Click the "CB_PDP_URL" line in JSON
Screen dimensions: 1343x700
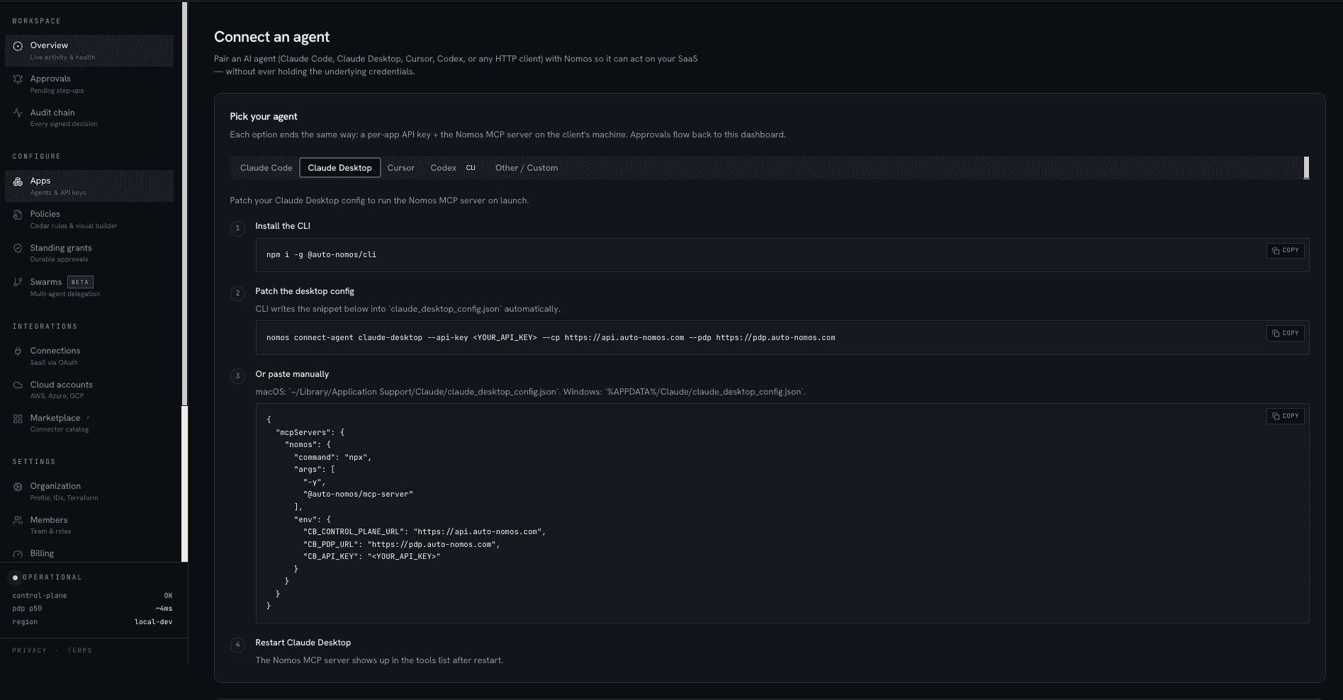[x=402, y=544]
